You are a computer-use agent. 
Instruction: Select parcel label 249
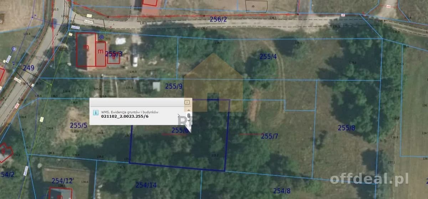[x=29, y=67]
